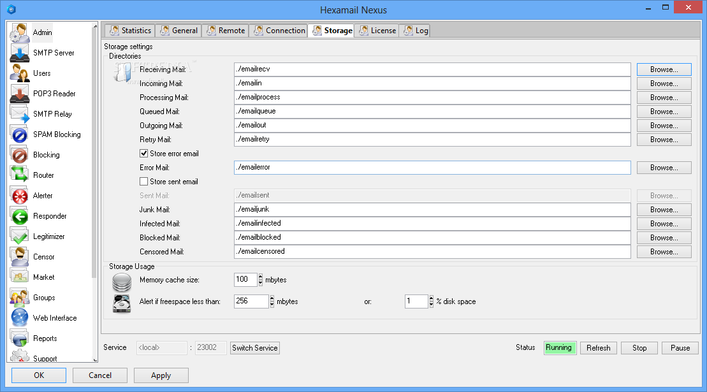Open the SMTP Server icon

click(19, 53)
